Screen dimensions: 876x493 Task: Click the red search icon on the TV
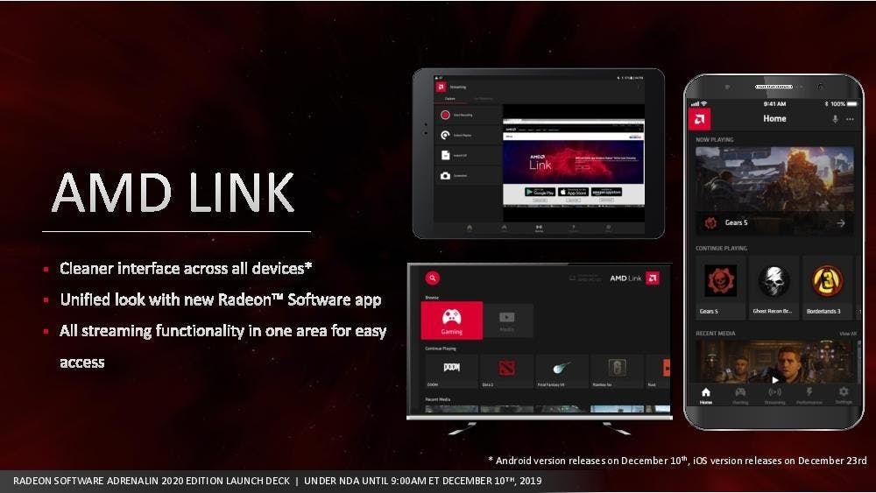(433, 278)
